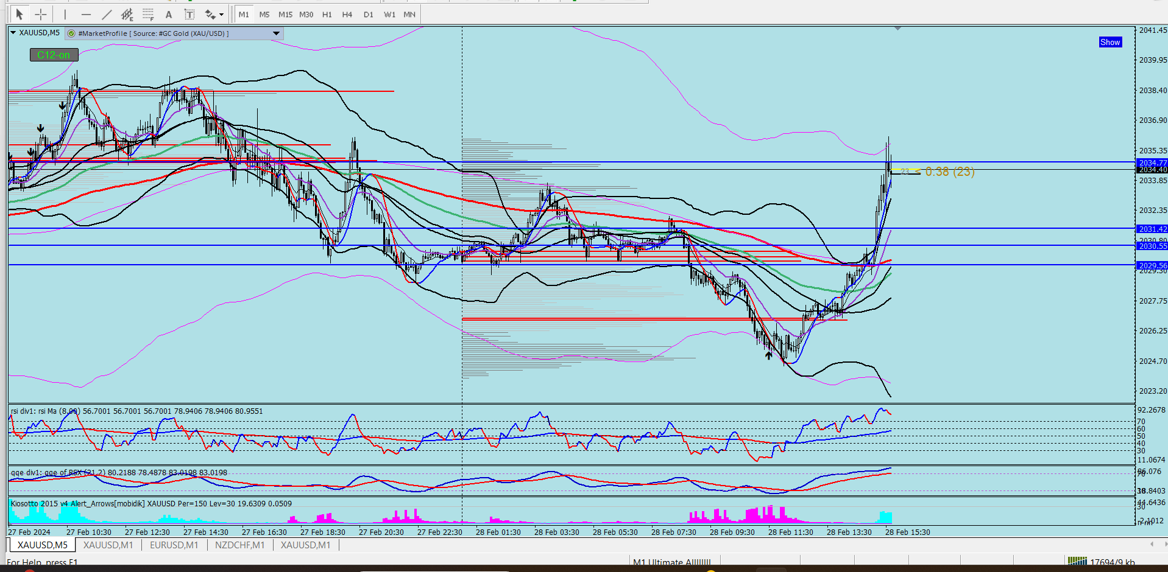1168x572 pixels.
Task: Select the equidistant channel tool
Action: click(127, 14)
